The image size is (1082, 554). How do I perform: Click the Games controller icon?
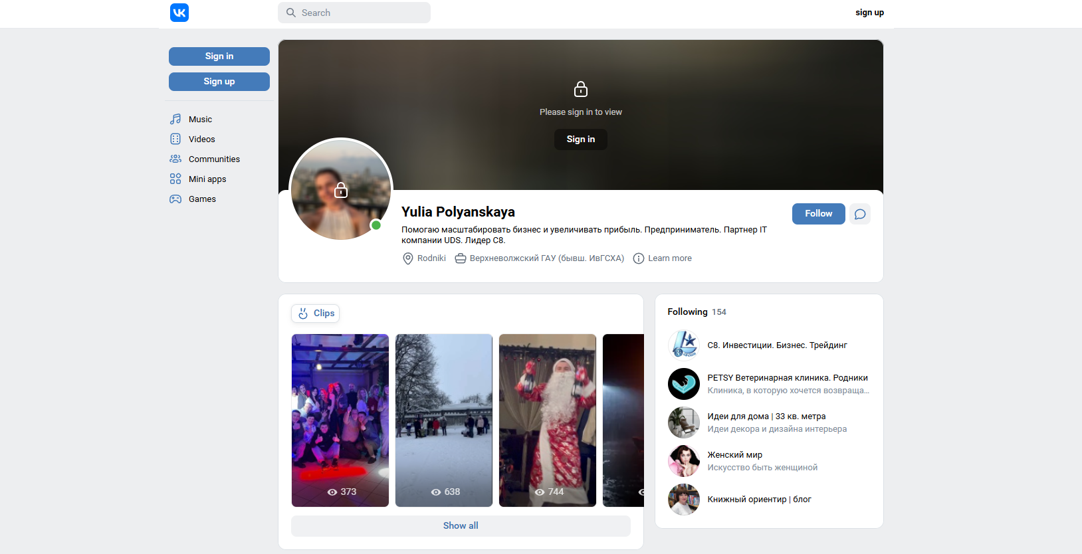pyautogui.click(x=175, y=199)
